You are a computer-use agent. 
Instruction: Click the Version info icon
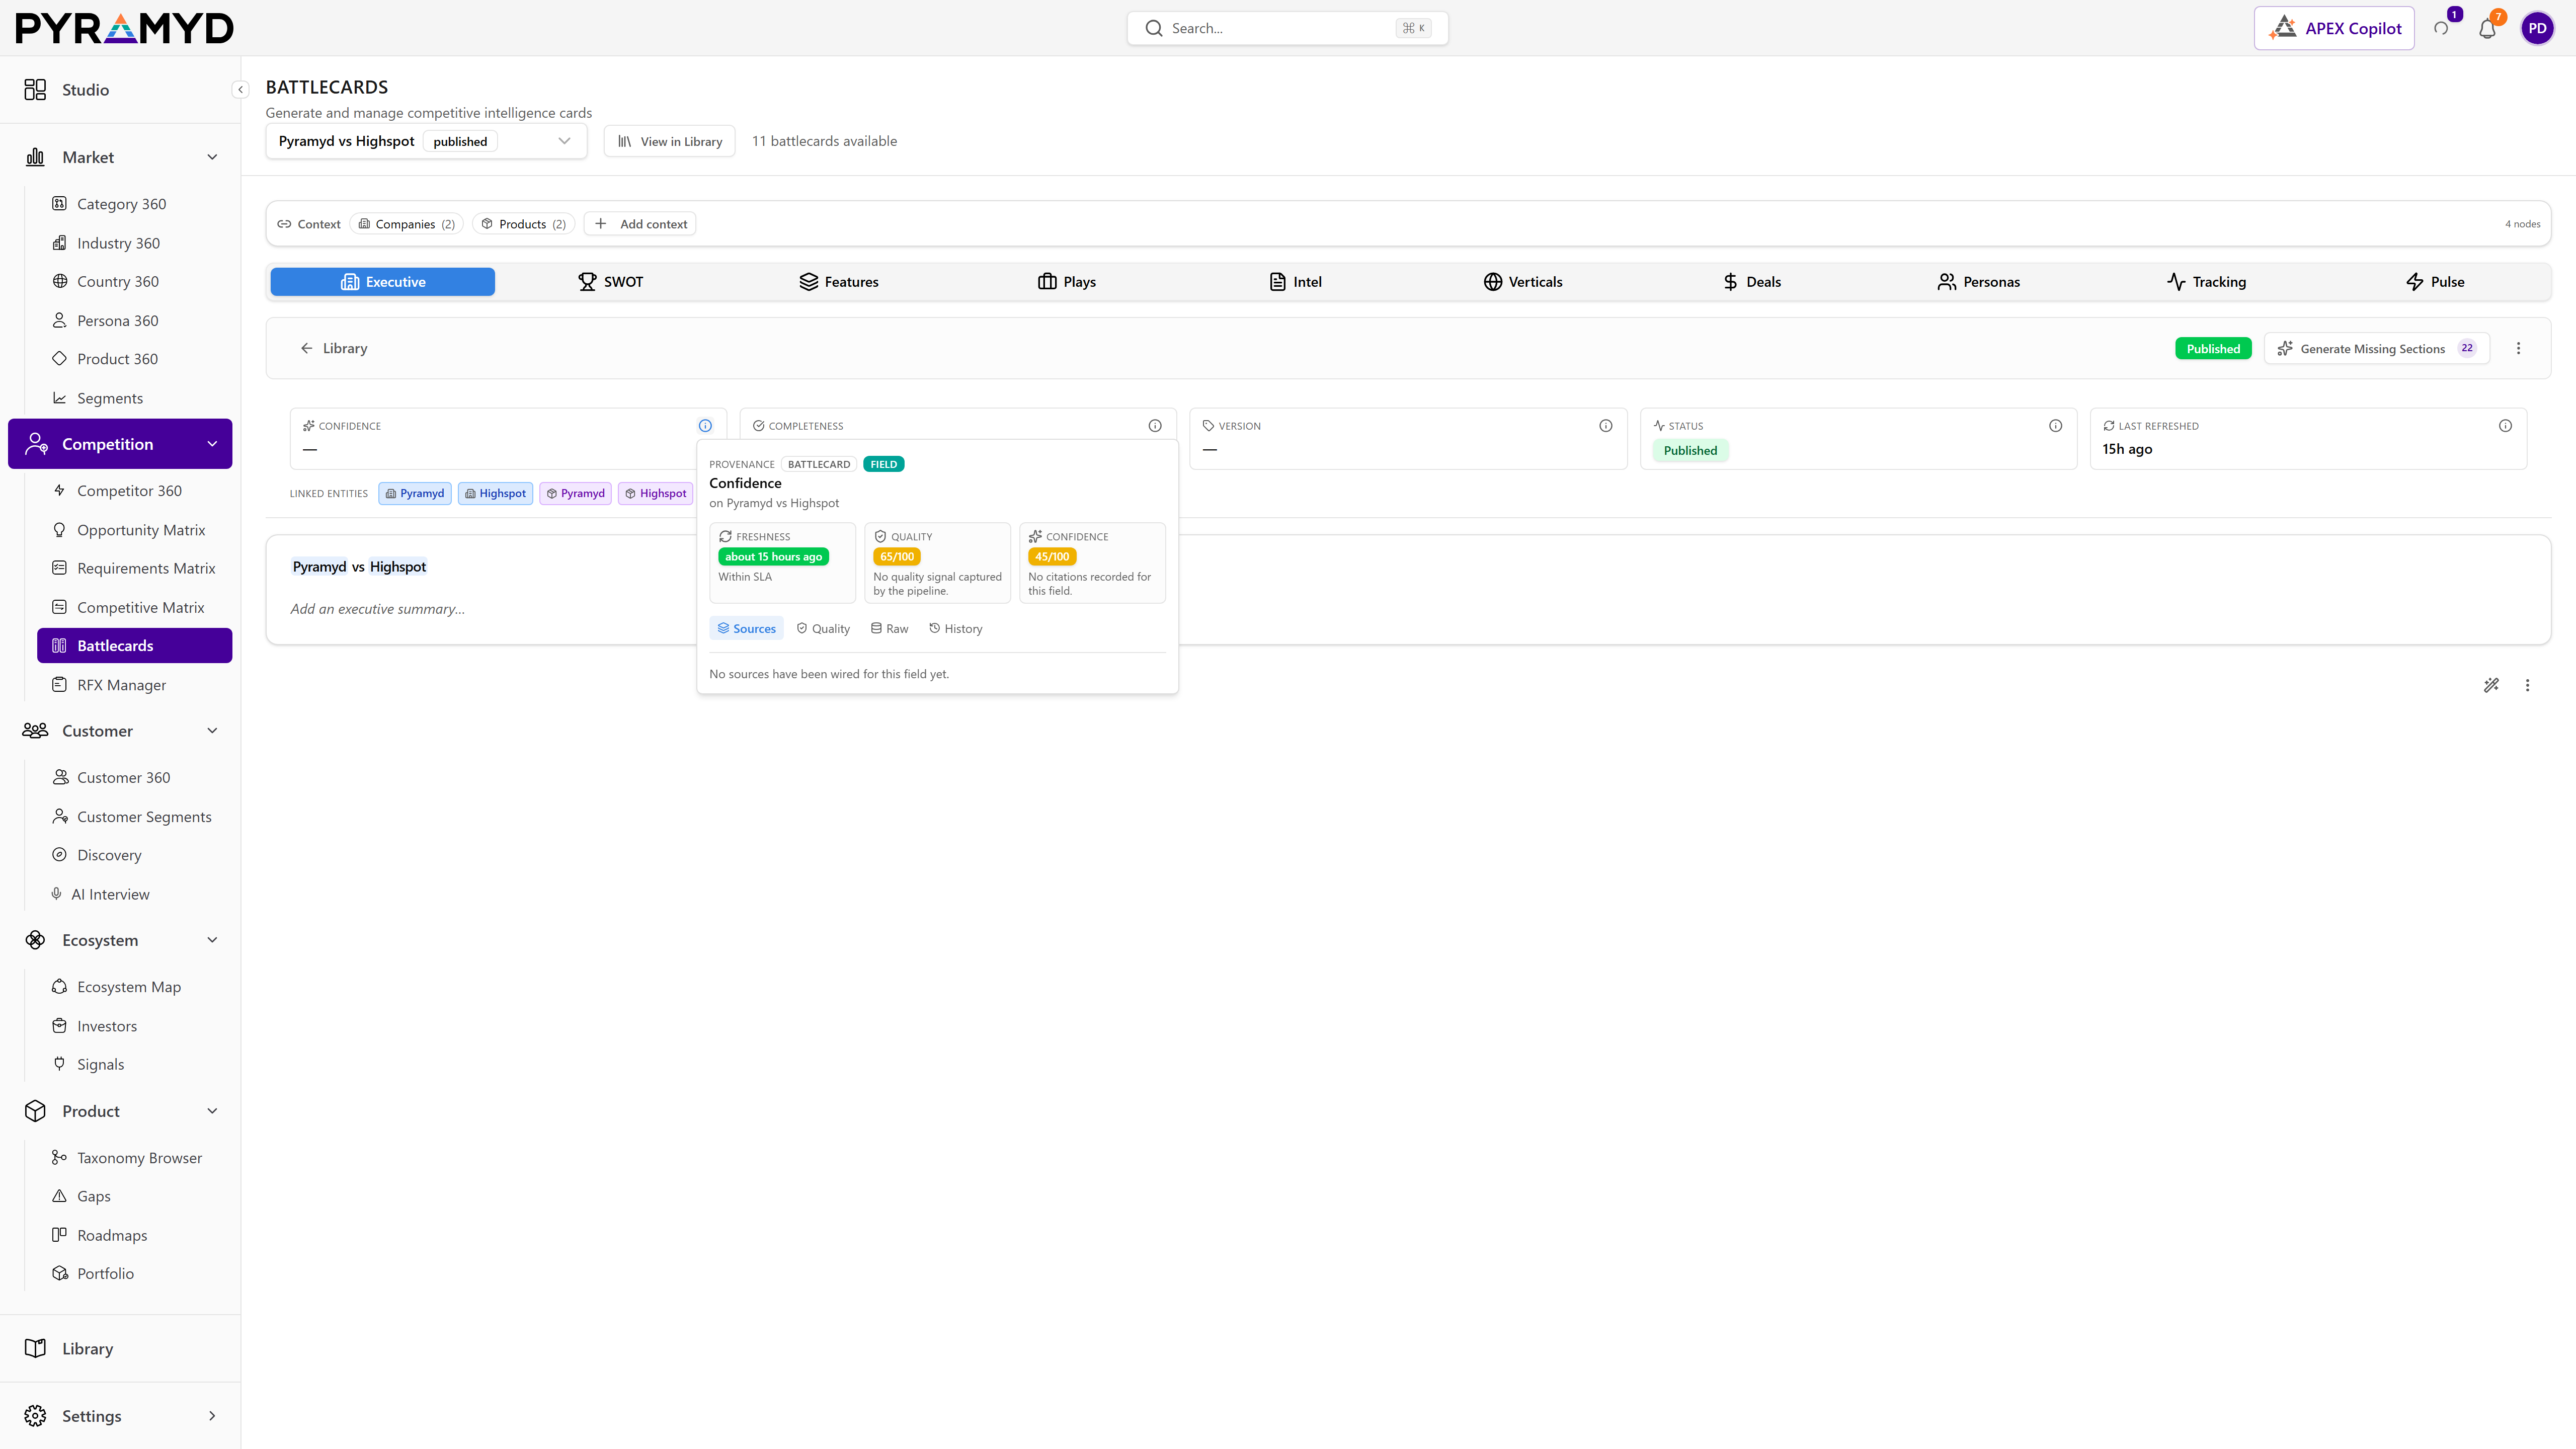click(1606, 426)
